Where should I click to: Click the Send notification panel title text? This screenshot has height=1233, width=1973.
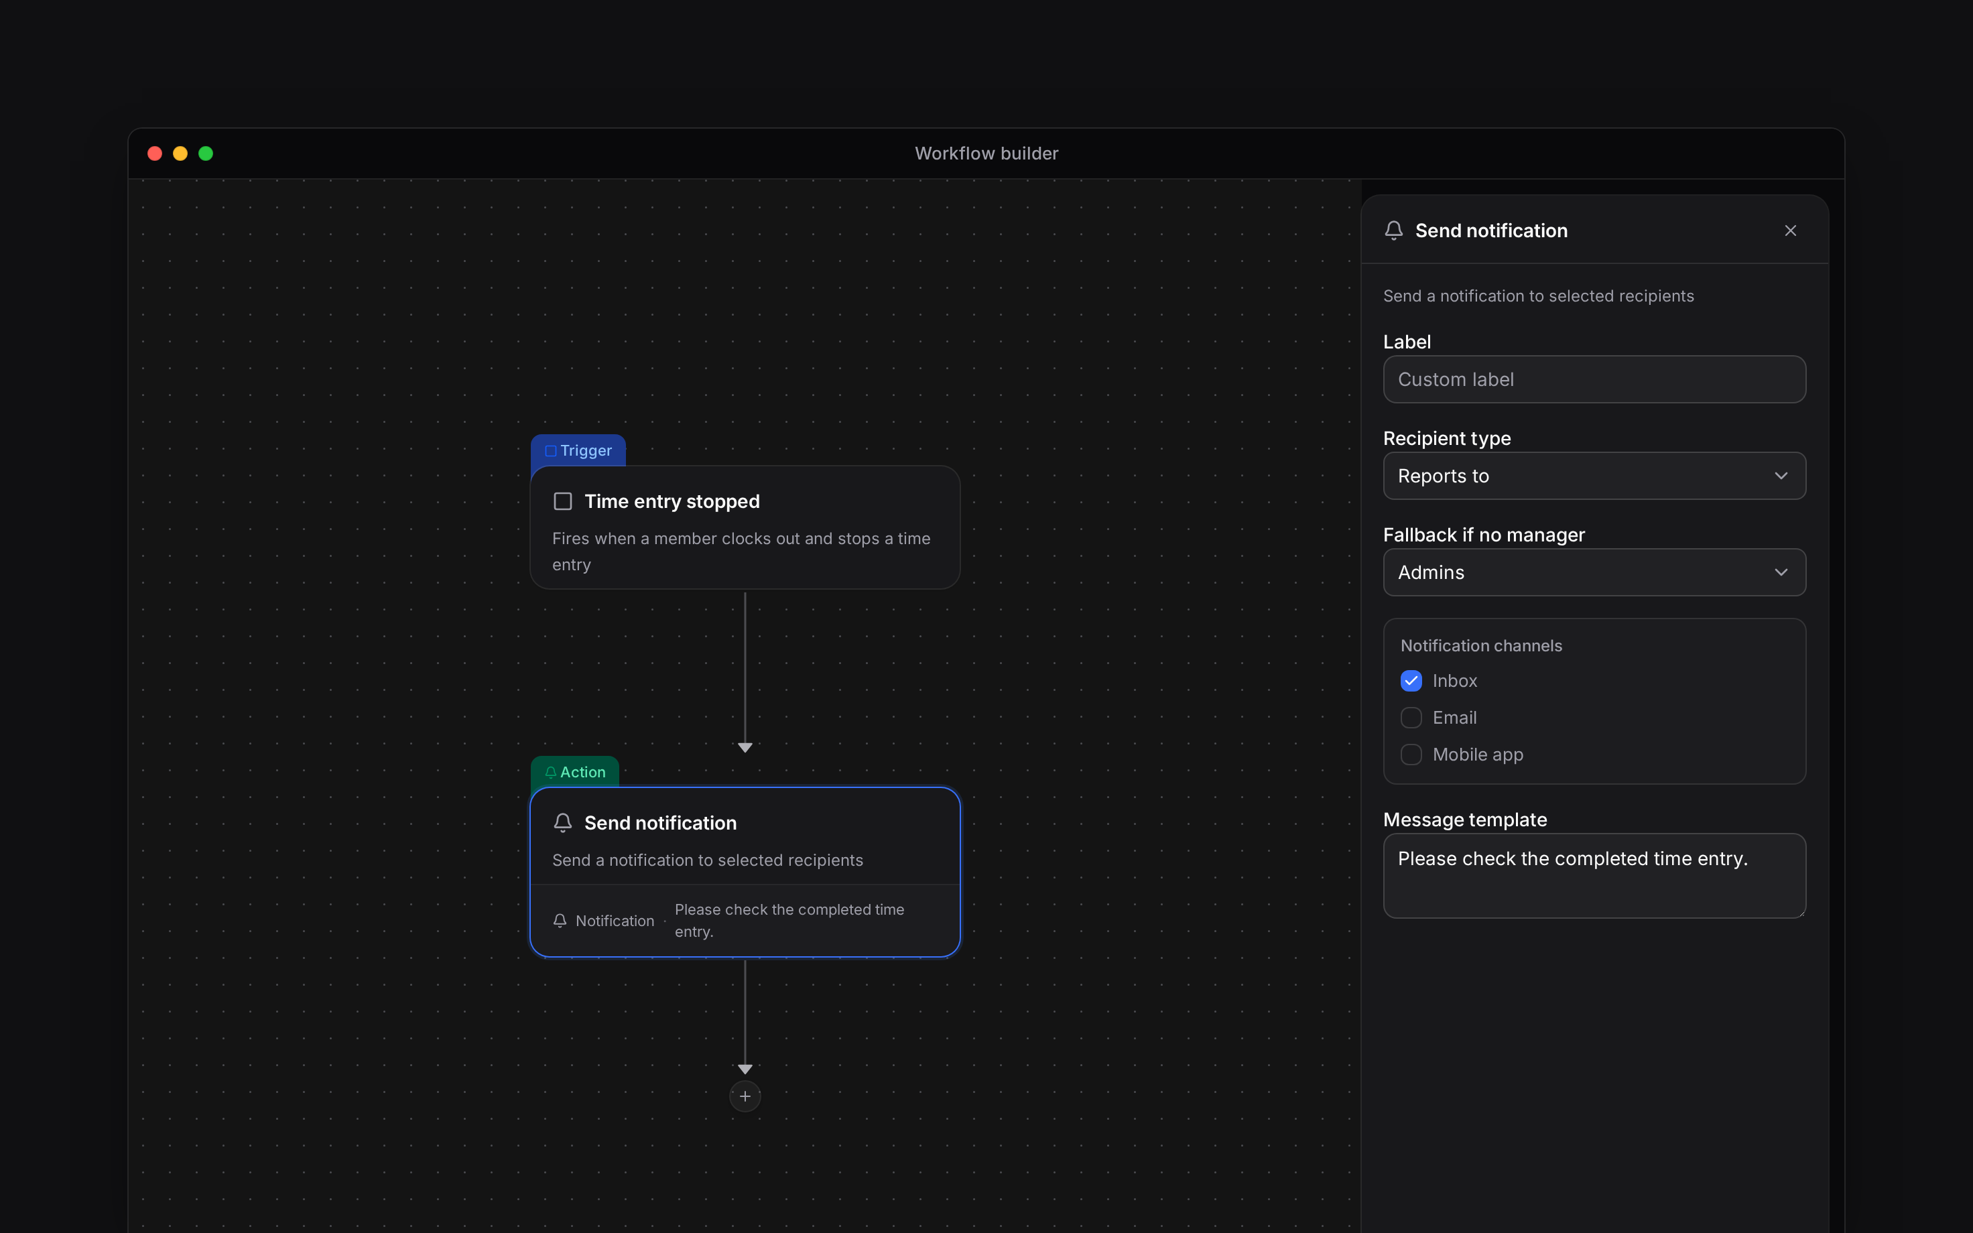[x=1491, y=231]
